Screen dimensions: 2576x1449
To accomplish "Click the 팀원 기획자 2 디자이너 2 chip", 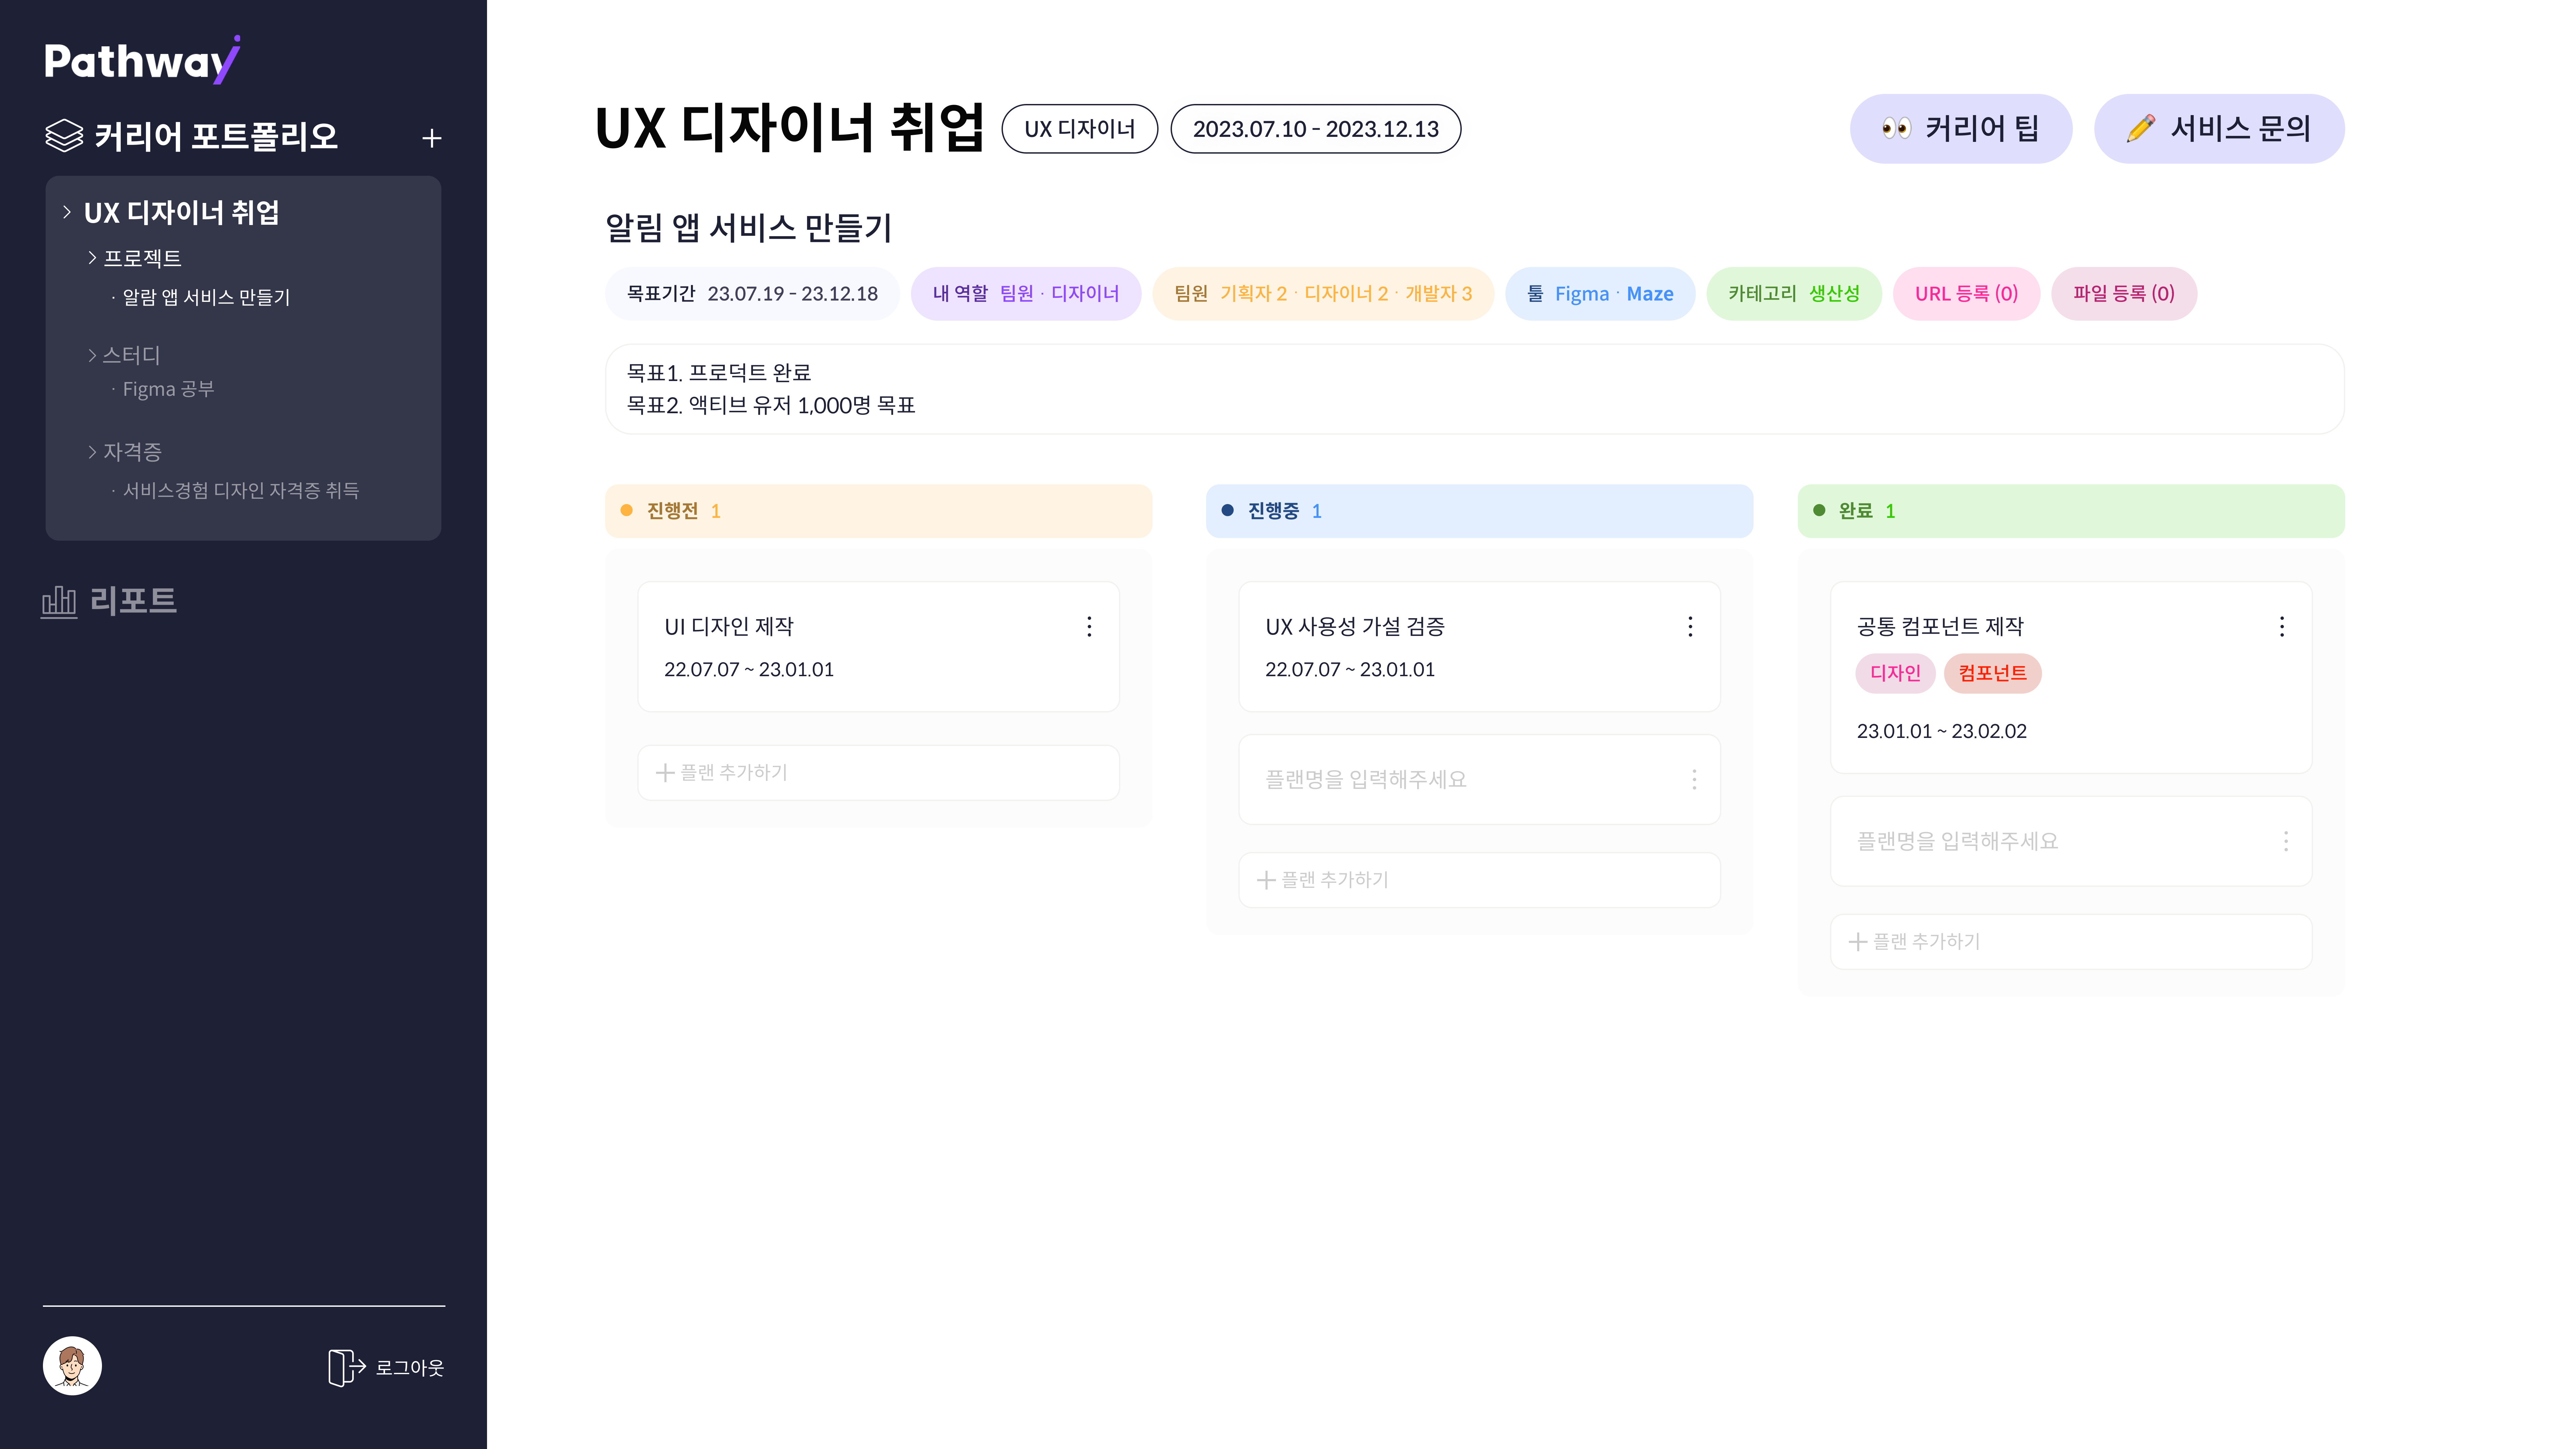I will pos(1323,294).
